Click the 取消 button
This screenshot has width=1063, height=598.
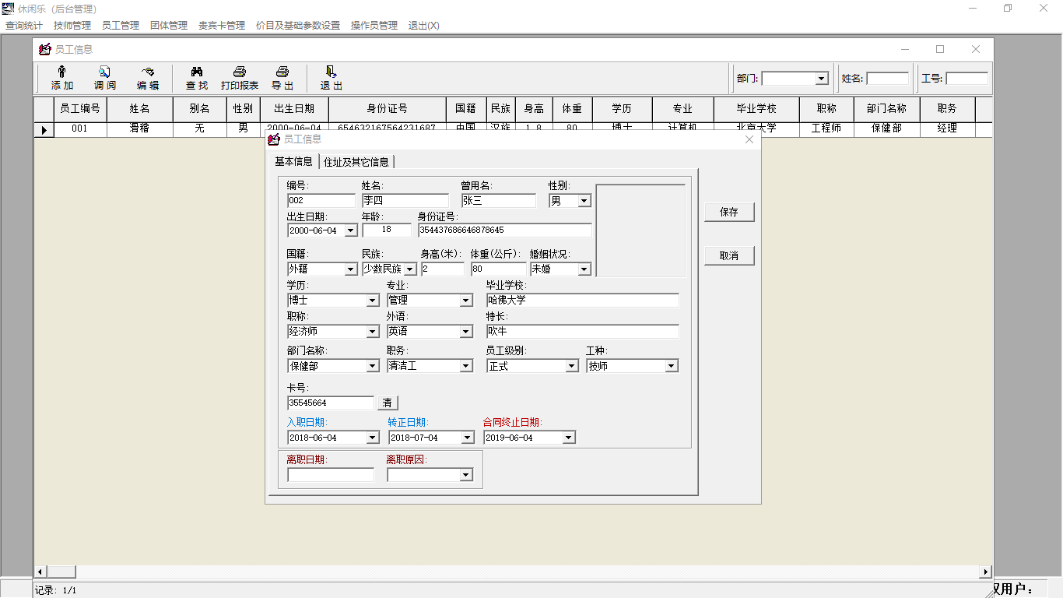729,255
